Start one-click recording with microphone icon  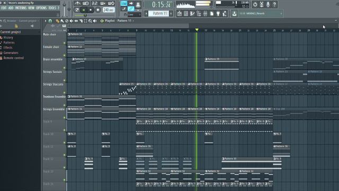pos(268,4)
